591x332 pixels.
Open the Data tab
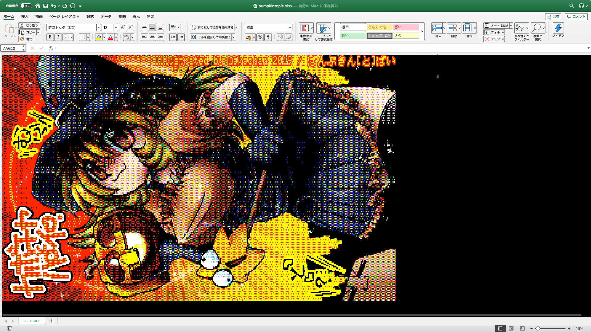tap(106, 17)
